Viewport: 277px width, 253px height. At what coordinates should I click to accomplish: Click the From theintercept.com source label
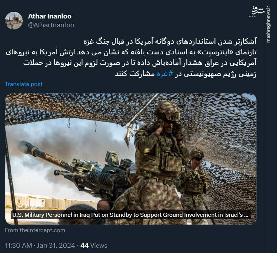coord(35,230)
